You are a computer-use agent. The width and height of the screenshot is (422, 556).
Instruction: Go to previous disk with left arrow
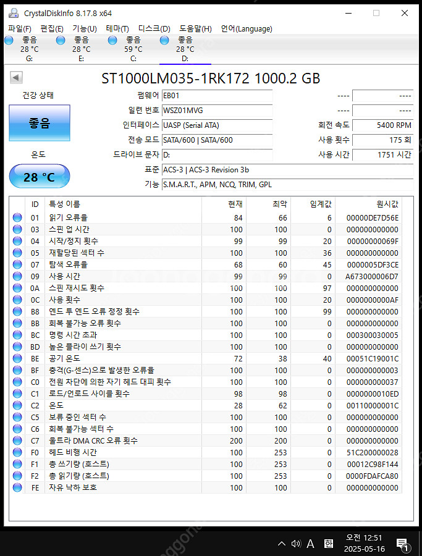click(x=16, y=78)
